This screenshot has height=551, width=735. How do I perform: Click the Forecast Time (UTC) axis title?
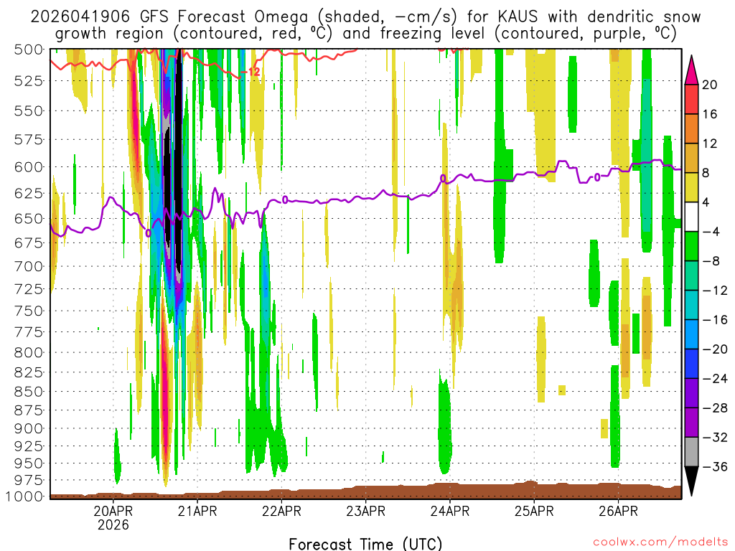(365, 543)
